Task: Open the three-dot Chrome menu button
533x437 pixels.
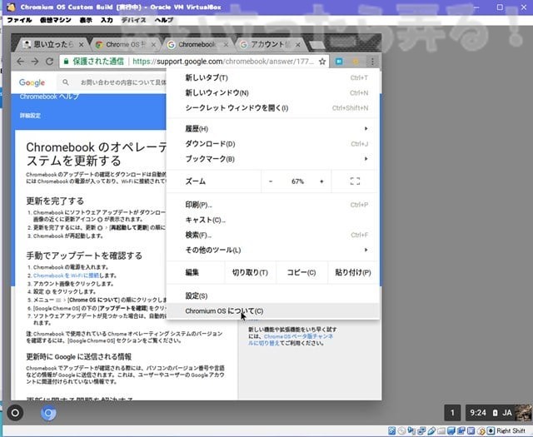Action: click(372, 62)
